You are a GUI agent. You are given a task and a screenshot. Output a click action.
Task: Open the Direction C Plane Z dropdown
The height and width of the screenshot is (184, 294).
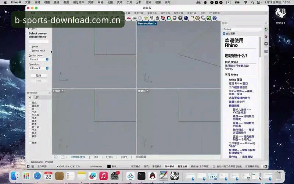[39, 68]
